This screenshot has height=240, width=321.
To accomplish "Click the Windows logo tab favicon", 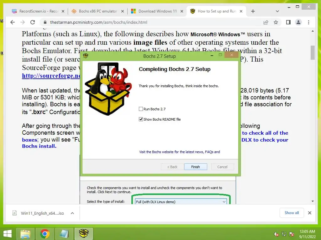I will click(133, 11).
